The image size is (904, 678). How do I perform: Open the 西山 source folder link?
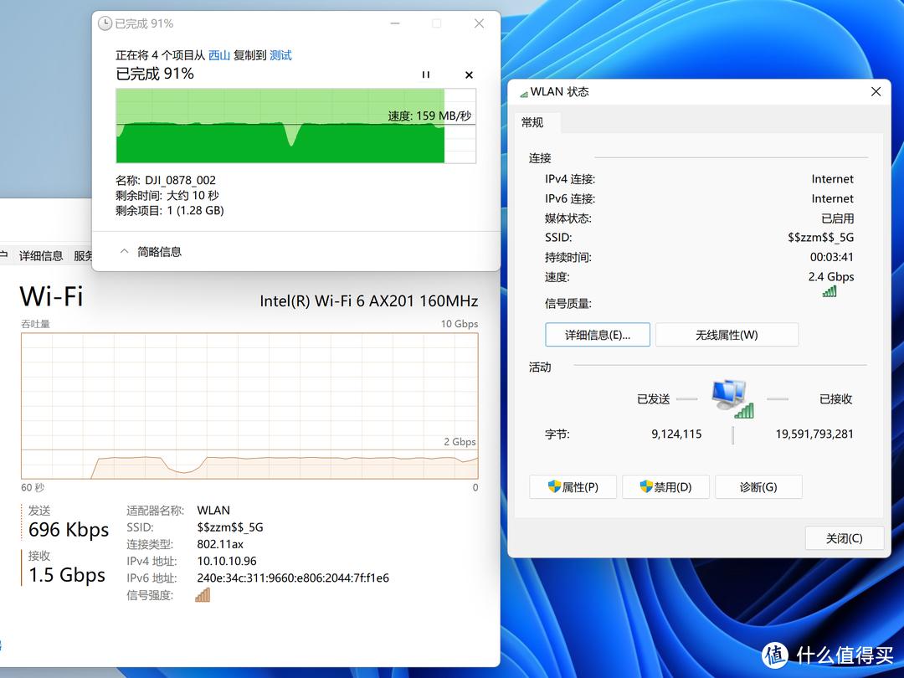[218, 55]
